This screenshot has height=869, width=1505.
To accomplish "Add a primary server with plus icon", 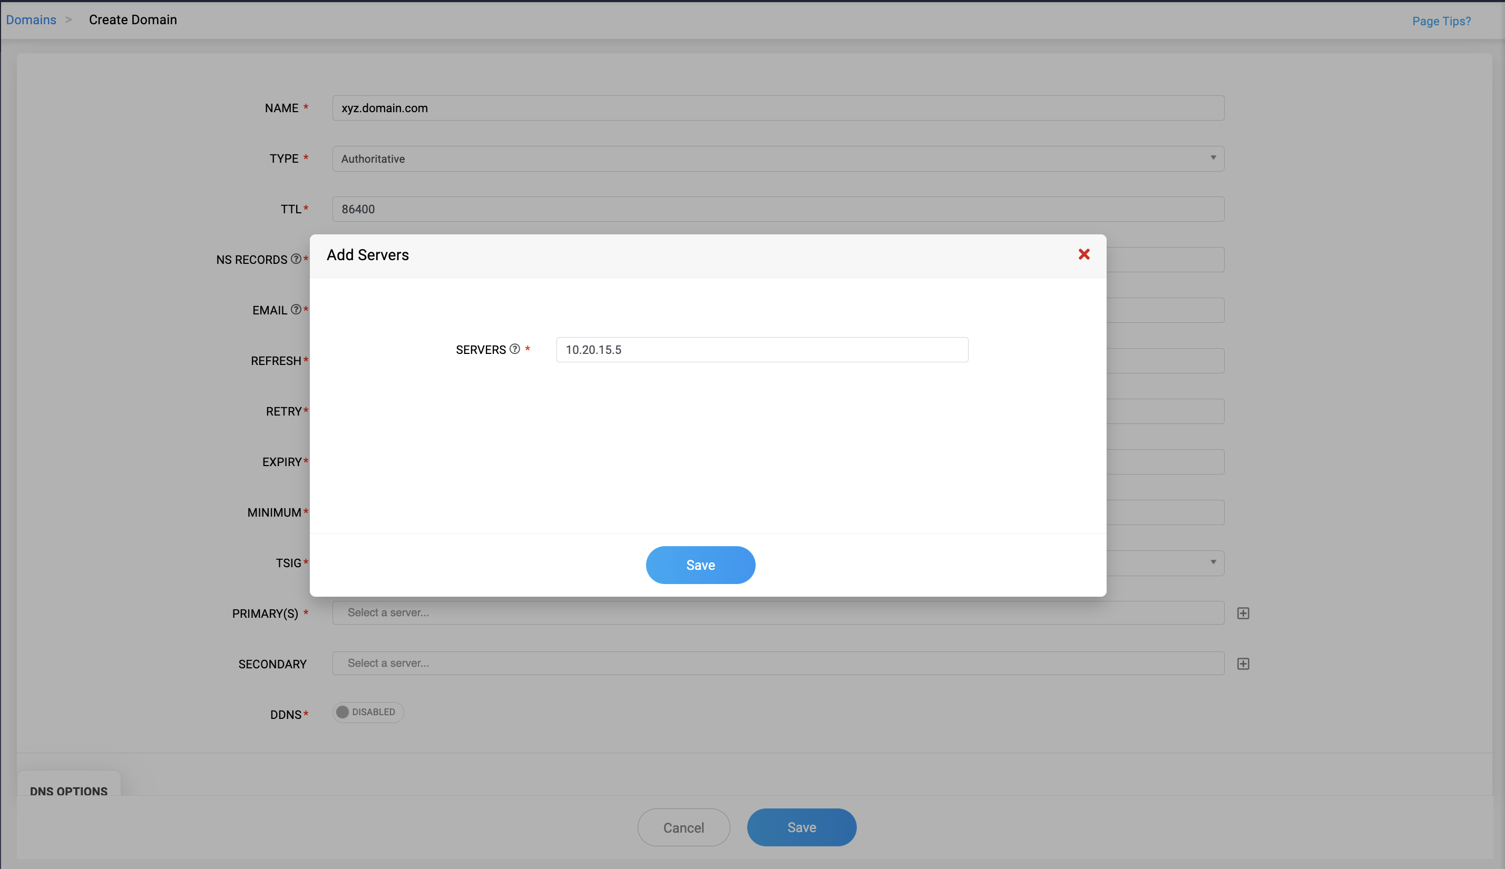I will (x=1243, y=614).
